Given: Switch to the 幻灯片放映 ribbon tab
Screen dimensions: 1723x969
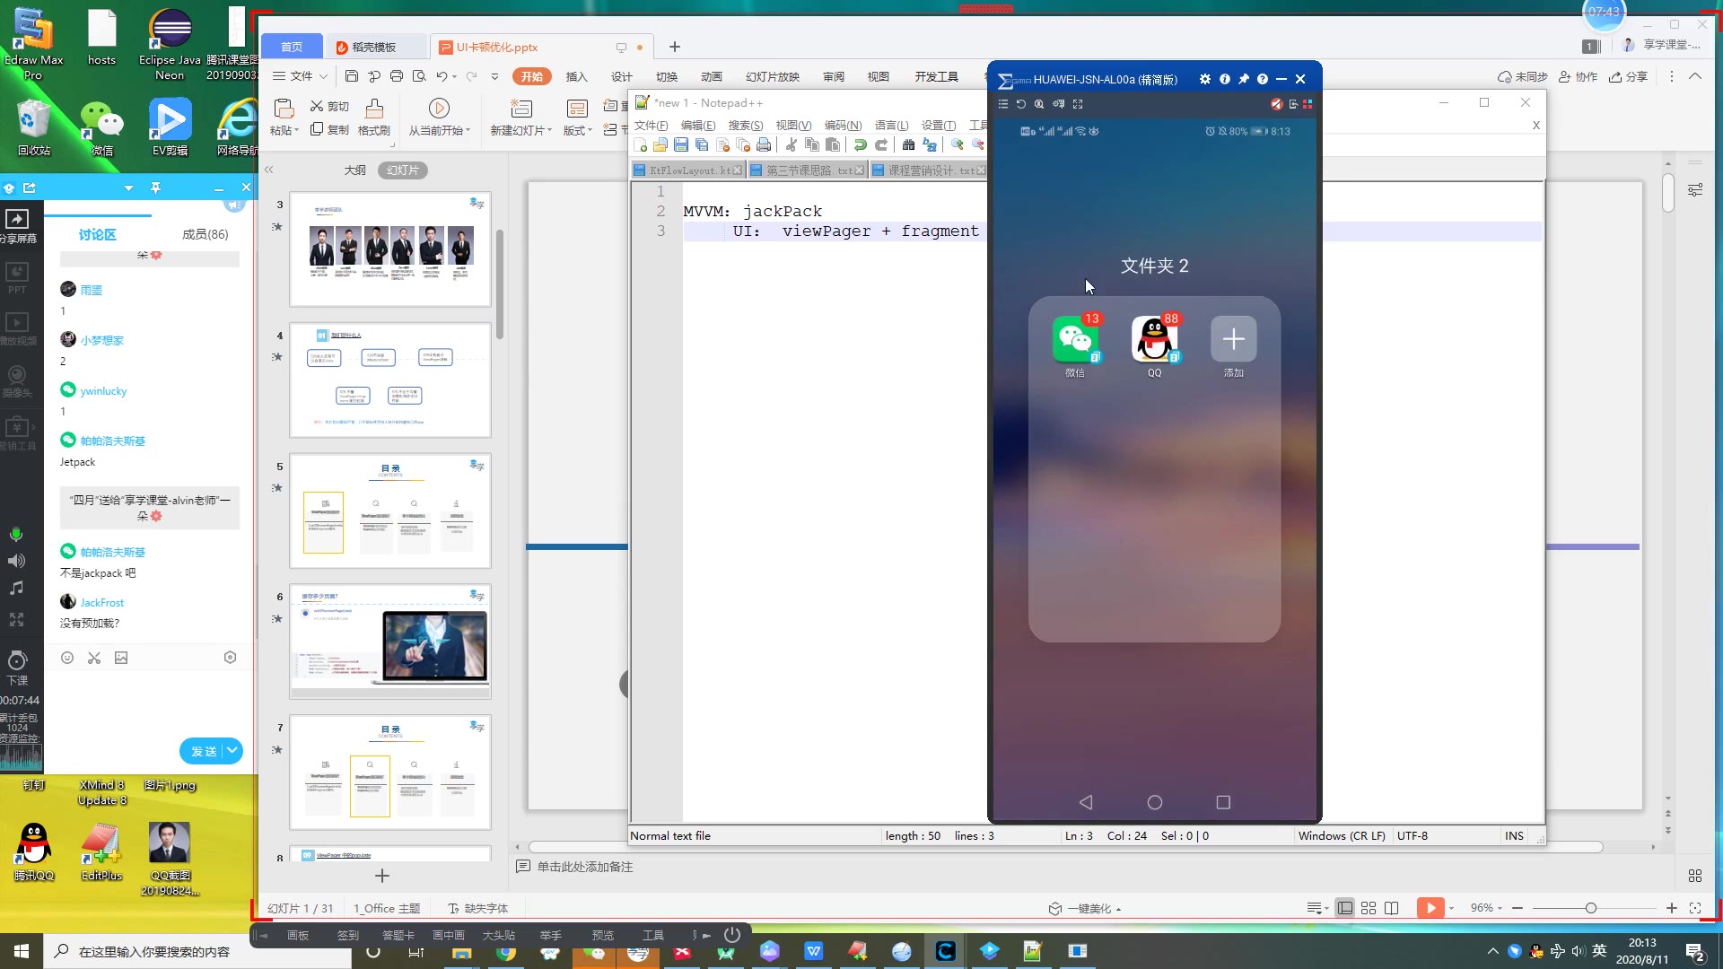Looking at the screenshot, I should click(x=772, y=76).
